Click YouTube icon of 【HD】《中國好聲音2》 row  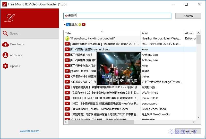[x=67, y=103]
